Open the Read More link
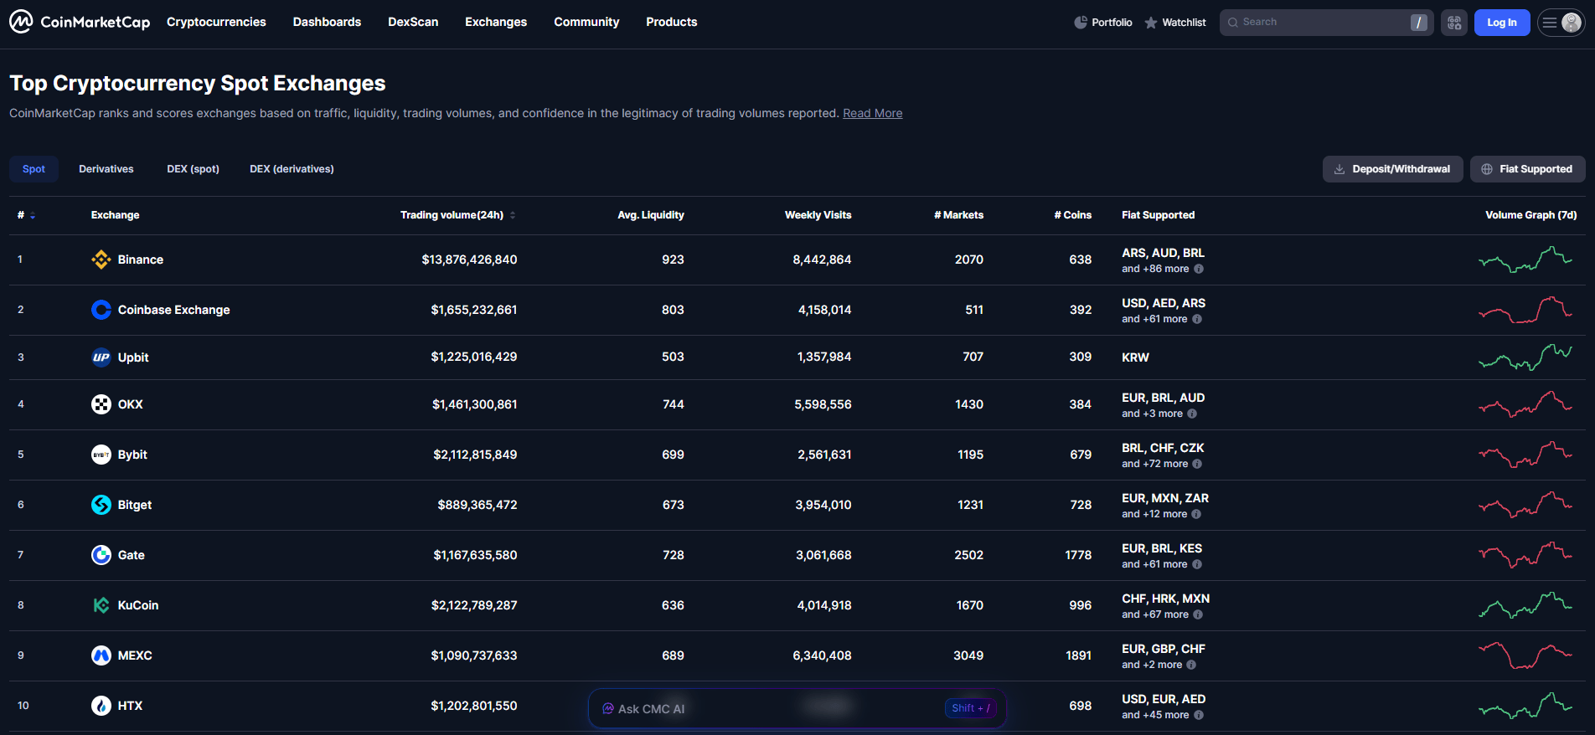The height and width of the screenshot is (735, 1595). pos(873,113)
